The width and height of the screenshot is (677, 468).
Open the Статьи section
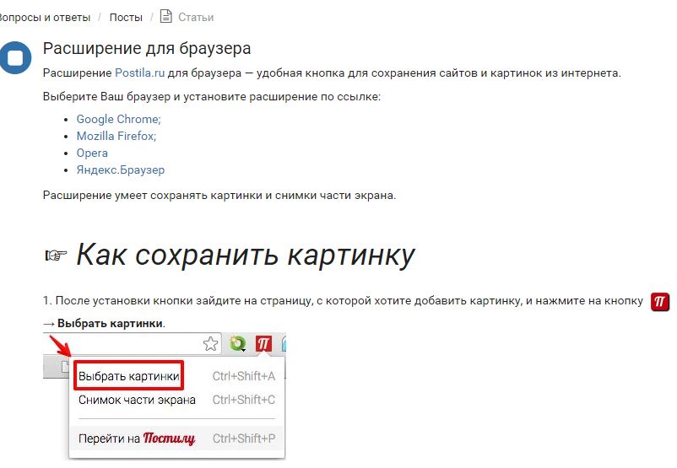tap(196, 17)
